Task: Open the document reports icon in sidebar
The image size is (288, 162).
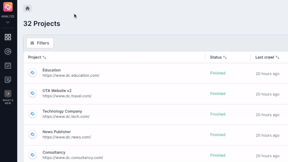Action: 8,80
